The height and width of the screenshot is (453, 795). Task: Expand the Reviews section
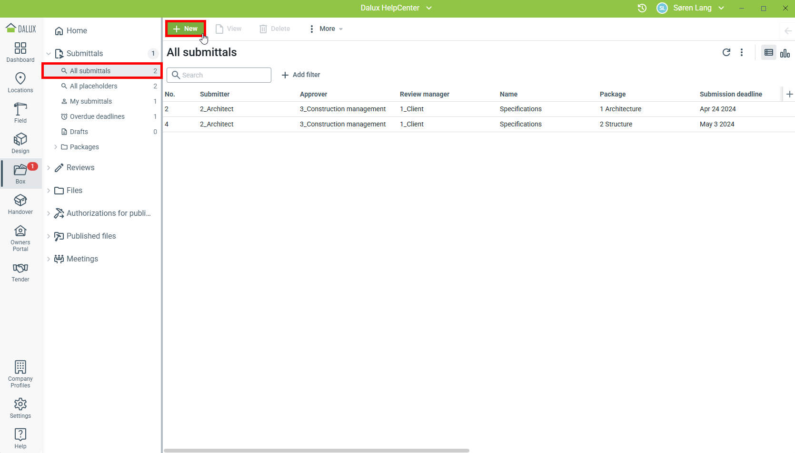pyautogui.click(x=49, y=168)
